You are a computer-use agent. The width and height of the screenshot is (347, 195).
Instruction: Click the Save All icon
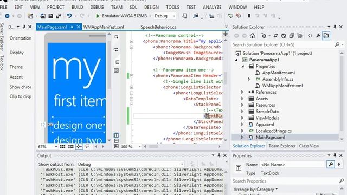tap(59, 16)
